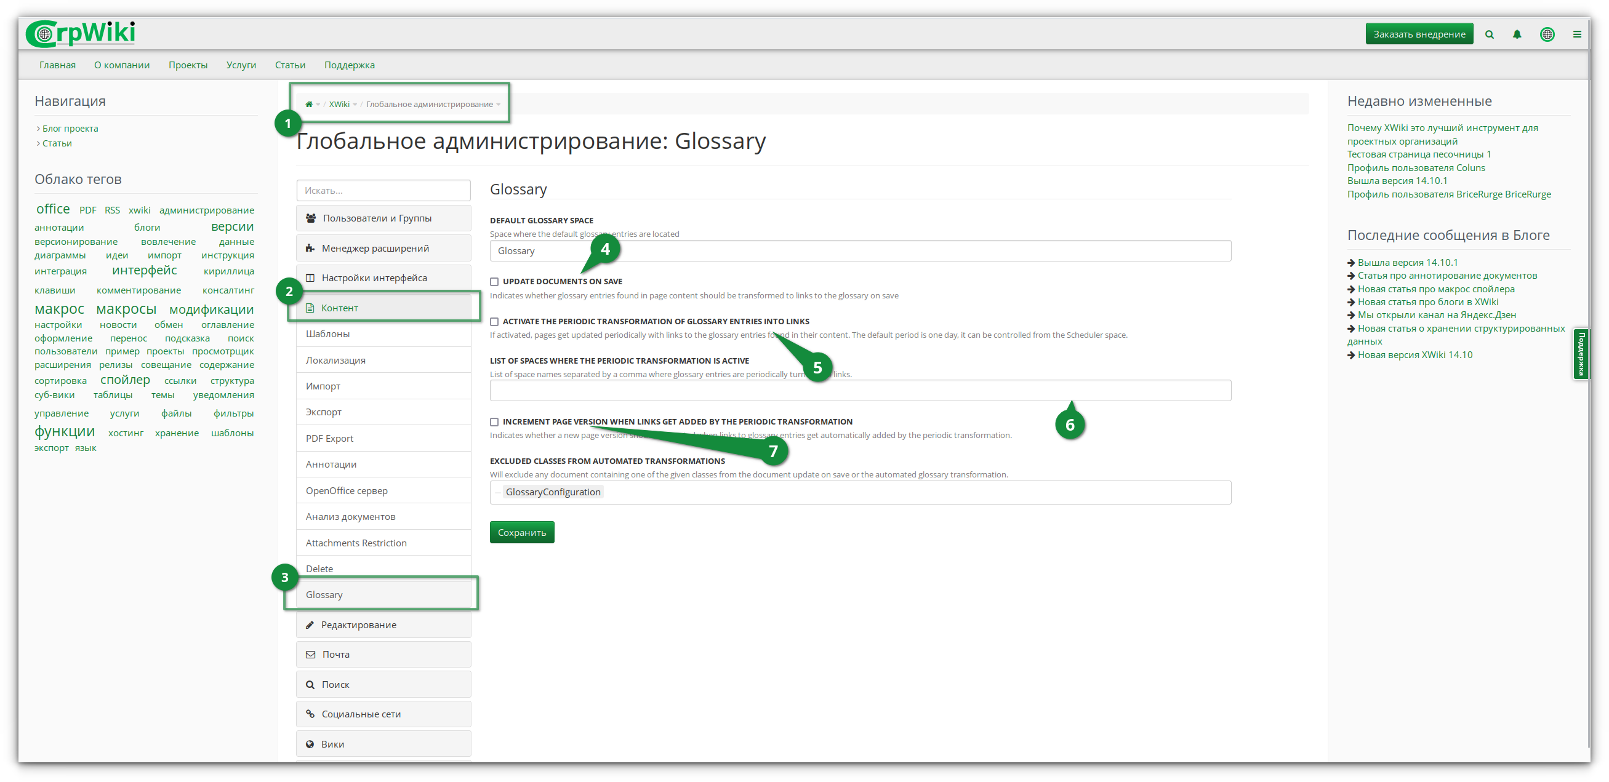
Task: Click arrow icon beside Вышла версия 14.10.1 blog post
Action: coord(1351,263)
